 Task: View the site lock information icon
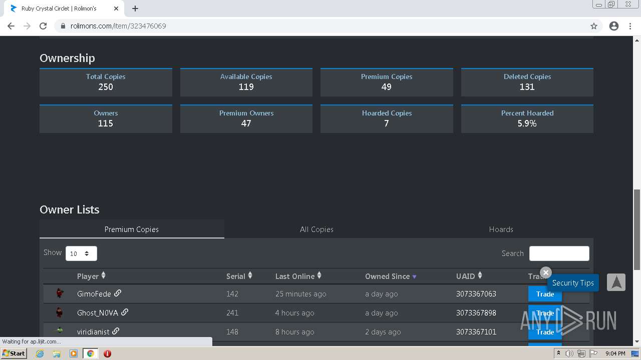(x=63, y=26)
